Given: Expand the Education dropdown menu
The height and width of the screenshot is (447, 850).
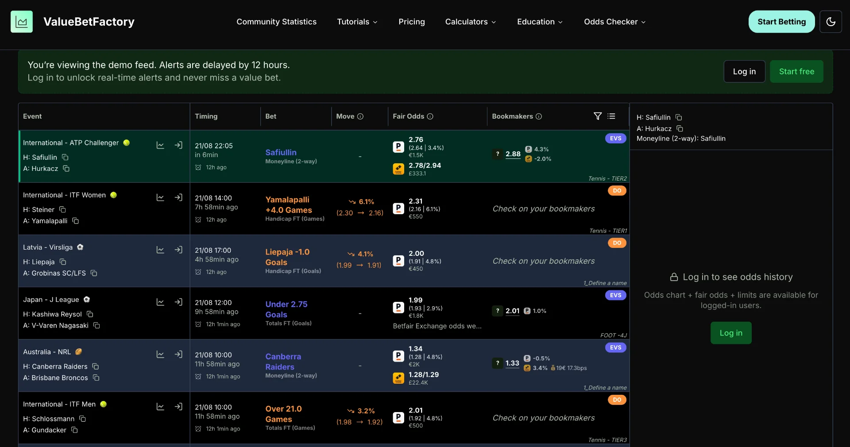Looking at the screenshot, I should pos(540,22).
